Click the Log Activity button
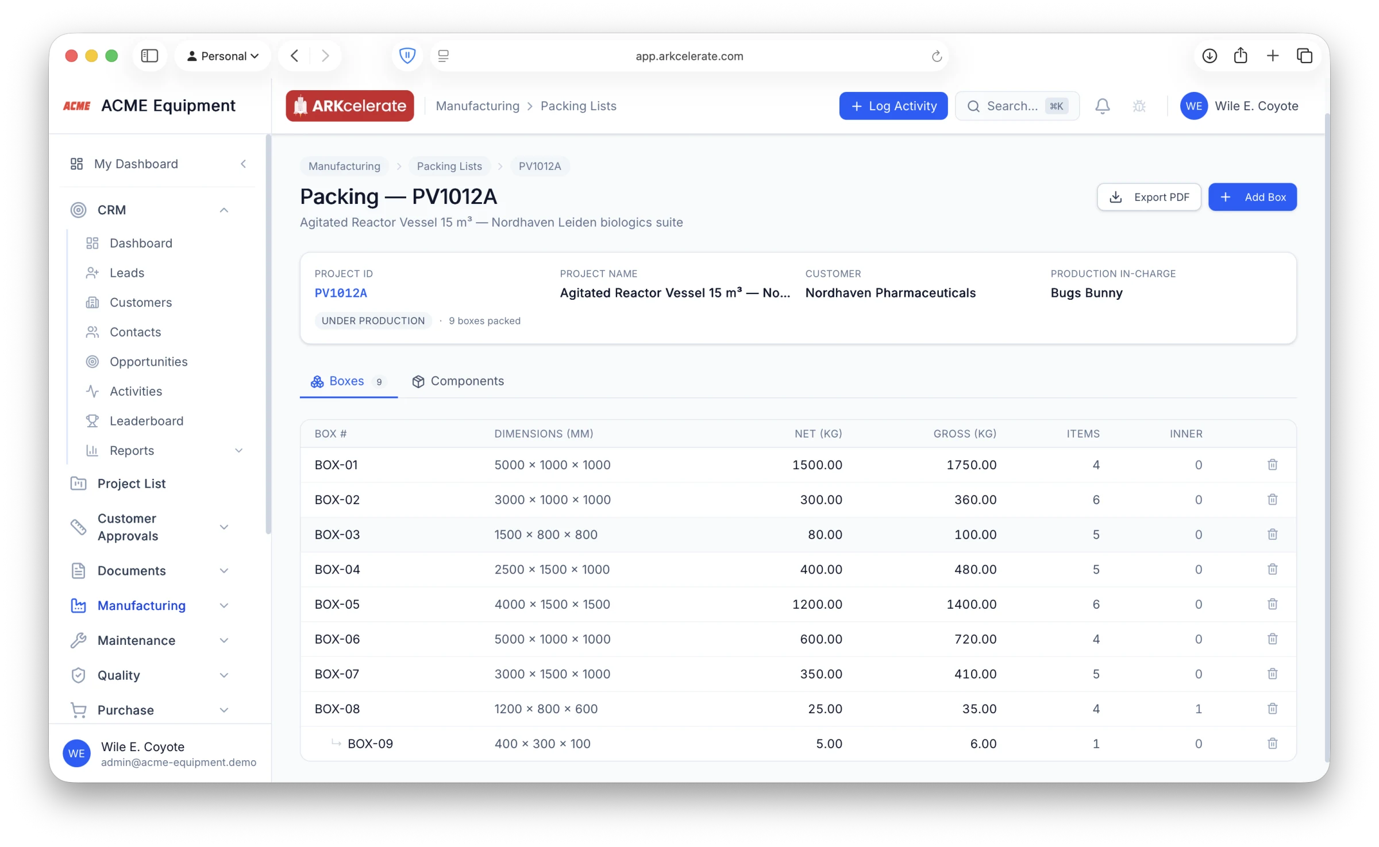Viewport: 1379px width, 847px height. point(893,106)
